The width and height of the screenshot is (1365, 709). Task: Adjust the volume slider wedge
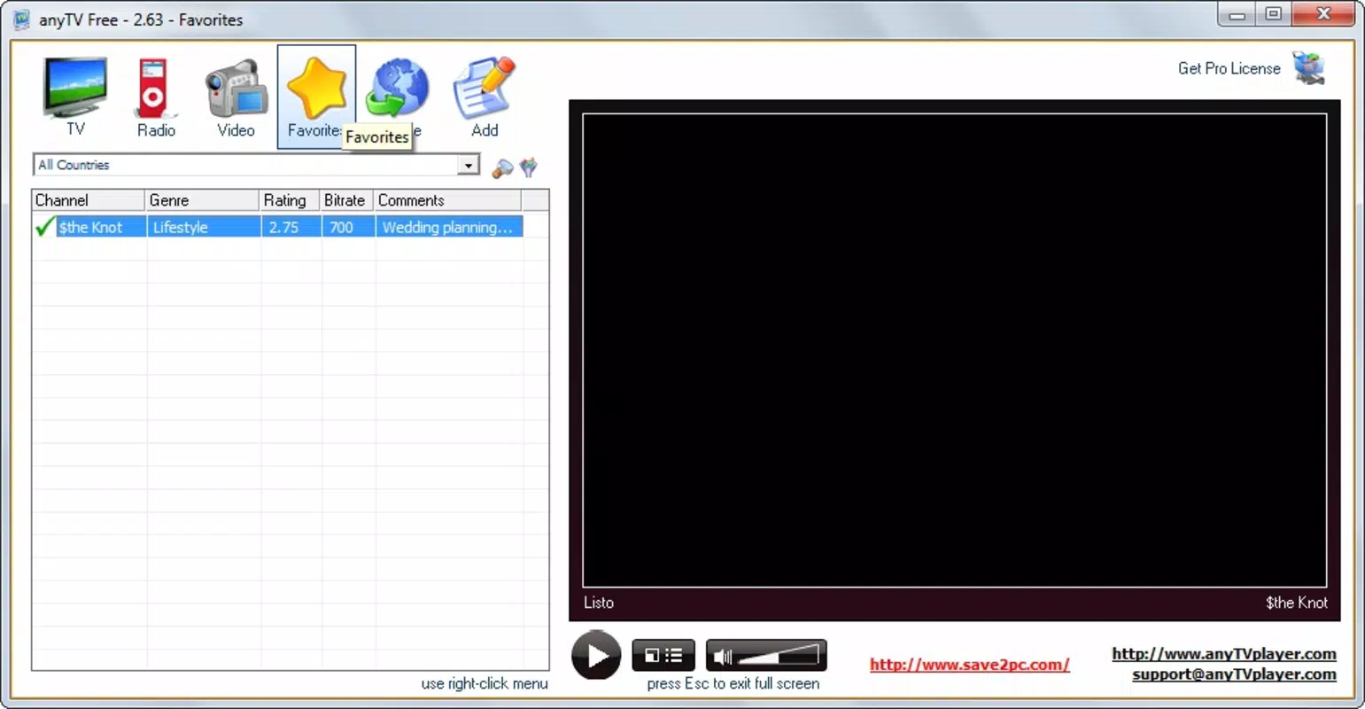tap(779, 656)
